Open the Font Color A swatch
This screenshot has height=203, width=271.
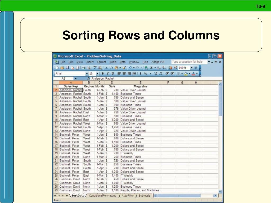(x=193, y=74)
